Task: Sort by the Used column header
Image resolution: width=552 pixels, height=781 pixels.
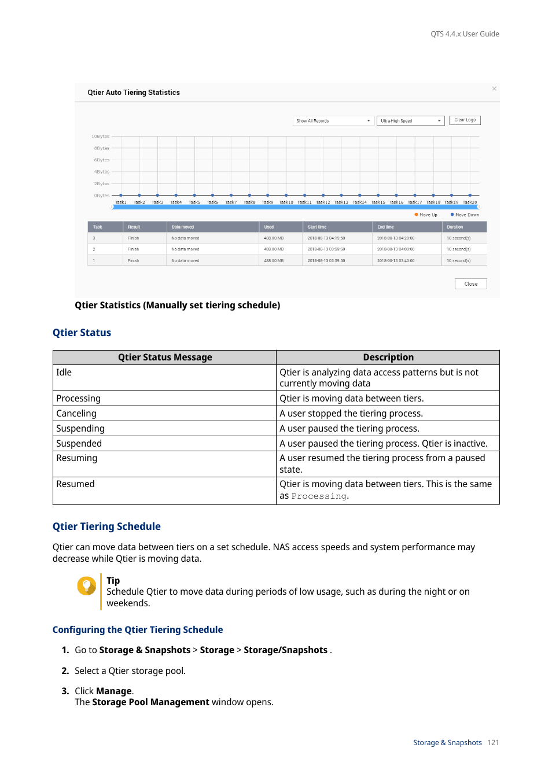Action: coord(281,227)
